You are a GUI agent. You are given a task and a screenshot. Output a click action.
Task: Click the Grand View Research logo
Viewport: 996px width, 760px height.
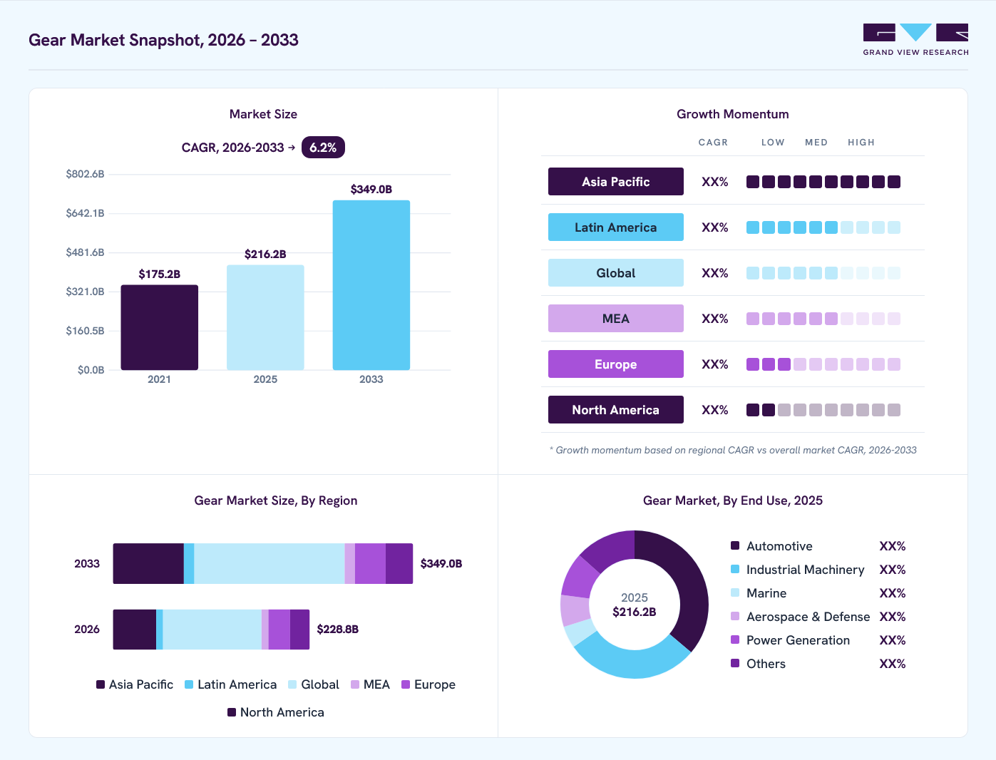(x=915, y=40)
